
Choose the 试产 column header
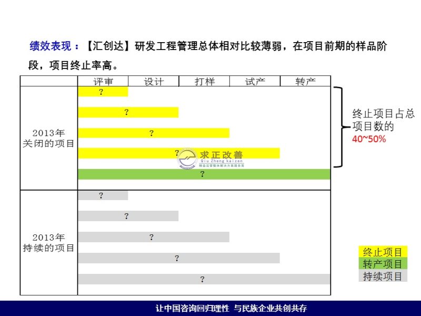(255, 82)
